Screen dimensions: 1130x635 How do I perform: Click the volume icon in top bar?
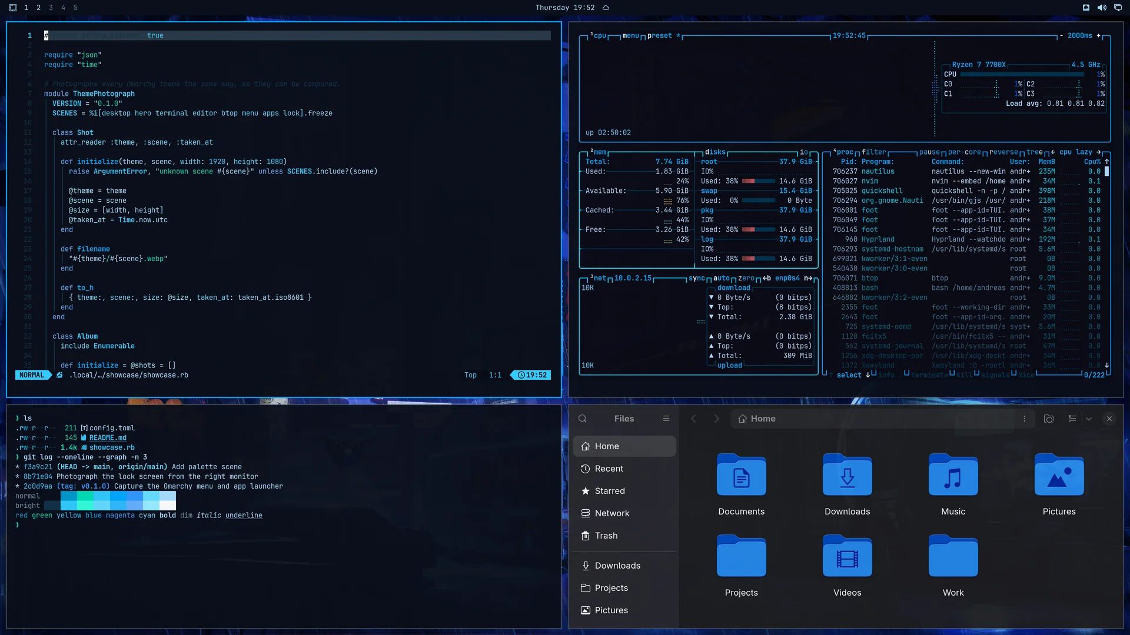1101,8
